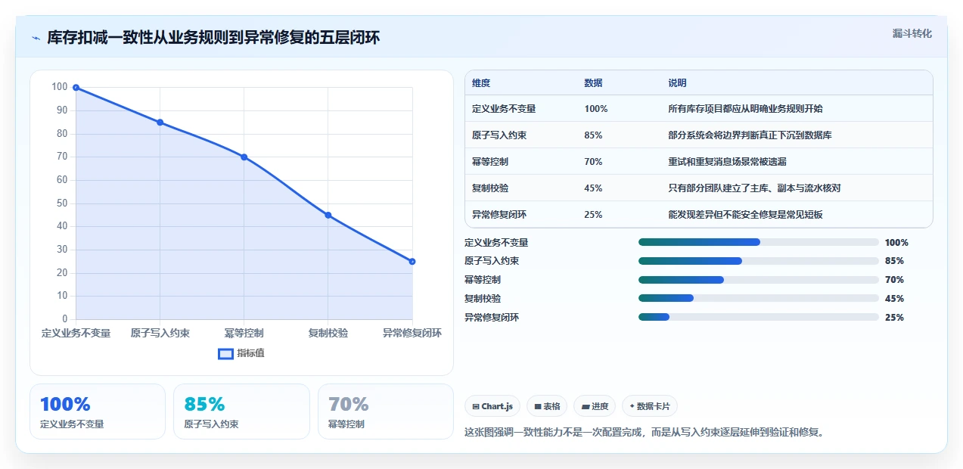The image size is (963, 469).
Task: Click the 表格 tag chip
Action: coord(547,406)
